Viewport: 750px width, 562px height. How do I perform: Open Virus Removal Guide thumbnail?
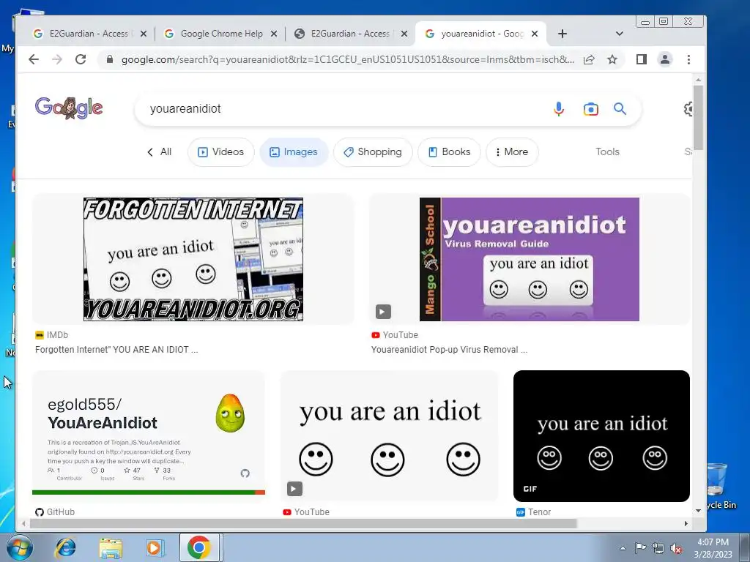point(529,259)
